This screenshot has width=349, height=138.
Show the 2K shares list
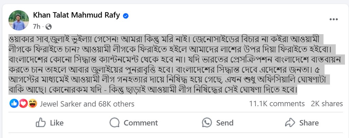[327, 104]
